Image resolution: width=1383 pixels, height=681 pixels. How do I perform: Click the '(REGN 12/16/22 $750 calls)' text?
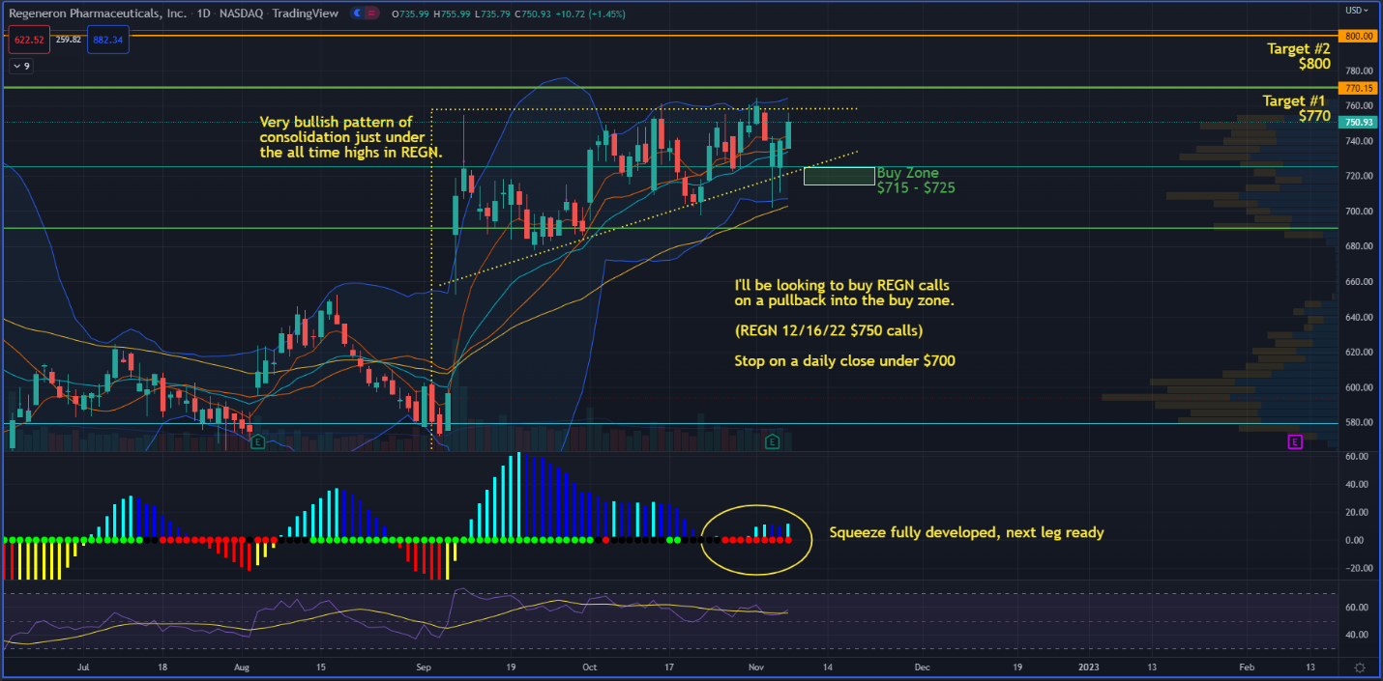(829, 331)
